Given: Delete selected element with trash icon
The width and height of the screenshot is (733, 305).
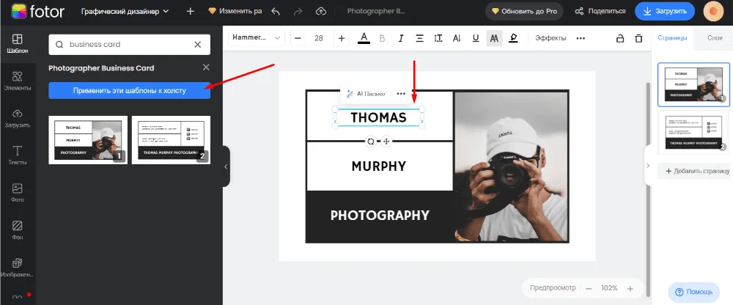Looking at the screenshot, I should click(638, 38).
